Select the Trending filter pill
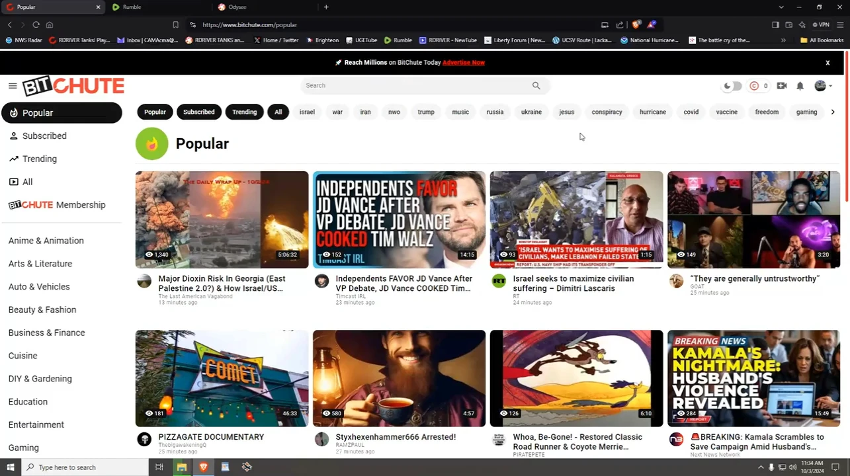Image resolution: width=850 pixels, height=476 pixels. click(244, 112)
